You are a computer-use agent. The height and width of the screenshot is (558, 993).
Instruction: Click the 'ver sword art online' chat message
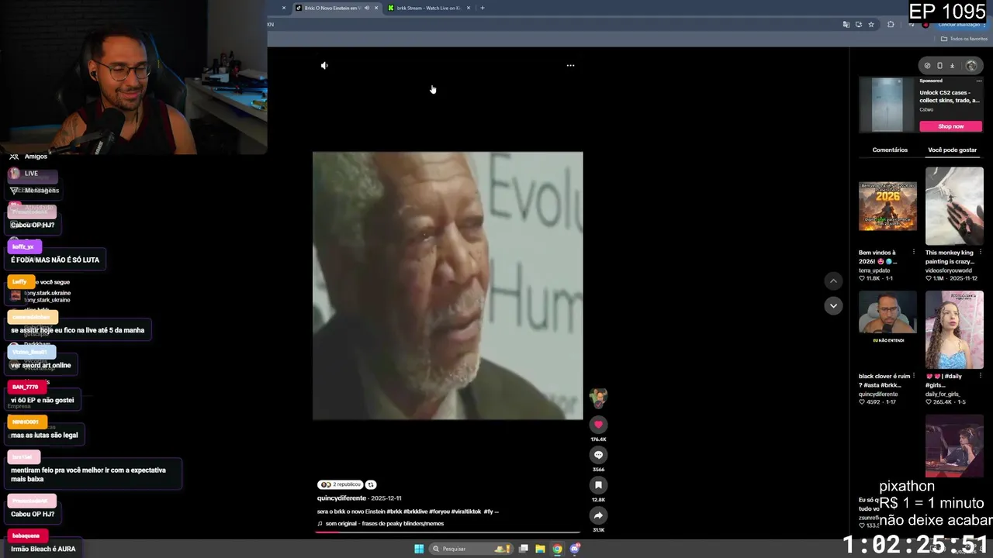pyautogui.click(x=40, y=365)
